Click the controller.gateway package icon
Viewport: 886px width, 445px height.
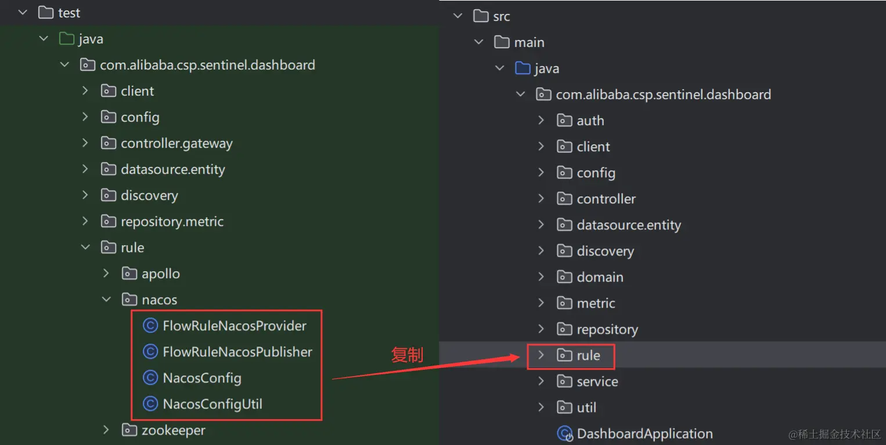click(x=108, y=143)
